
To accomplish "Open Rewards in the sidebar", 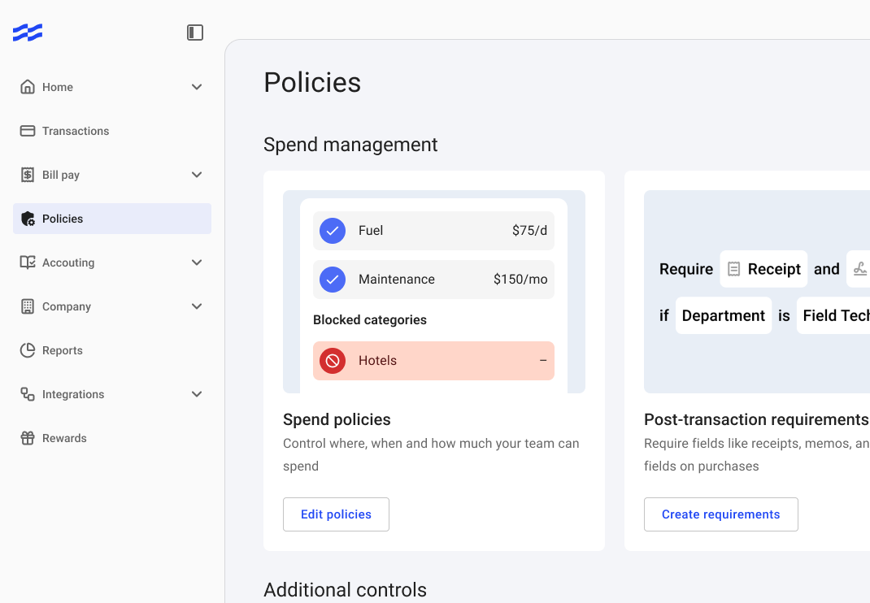I will 112,438.
